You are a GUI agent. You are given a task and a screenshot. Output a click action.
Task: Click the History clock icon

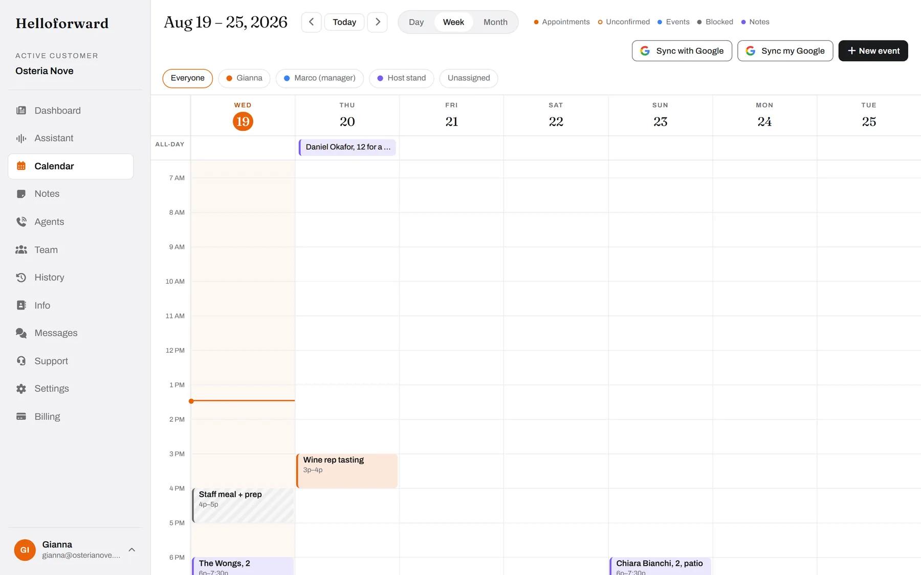[x=21, y=278]
